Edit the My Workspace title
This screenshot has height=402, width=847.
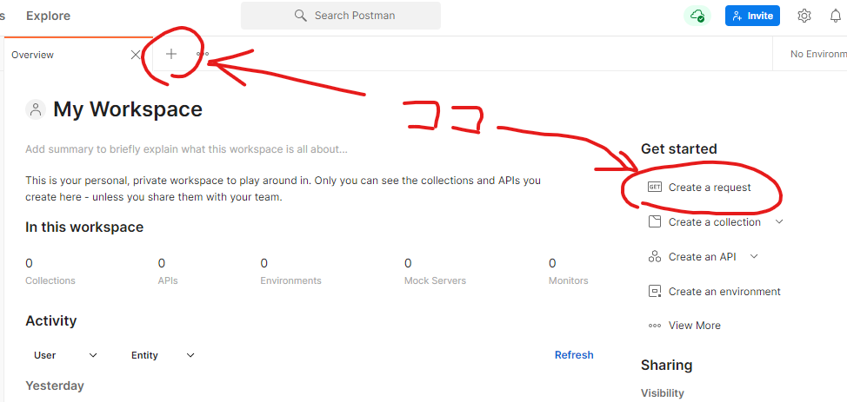click(x=128, y=109)
